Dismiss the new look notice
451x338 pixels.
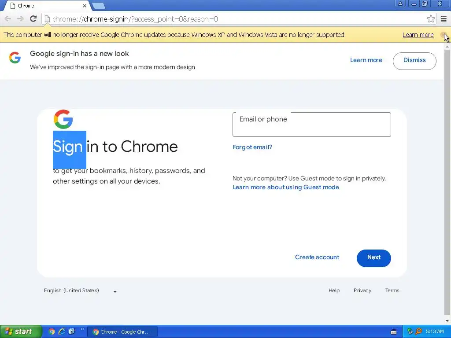(x=414, y=61)
